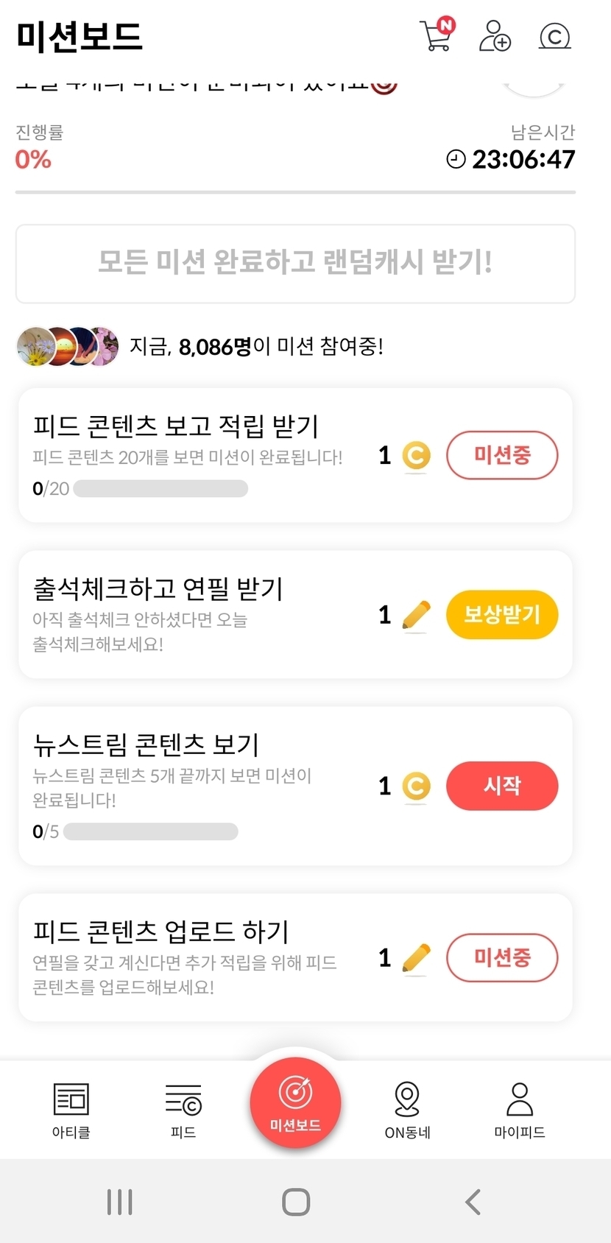Image resolution: width=611 pixels, height=1243 pixels.
Task: Go to the ON동네 tab
Action: point(407,1109)
